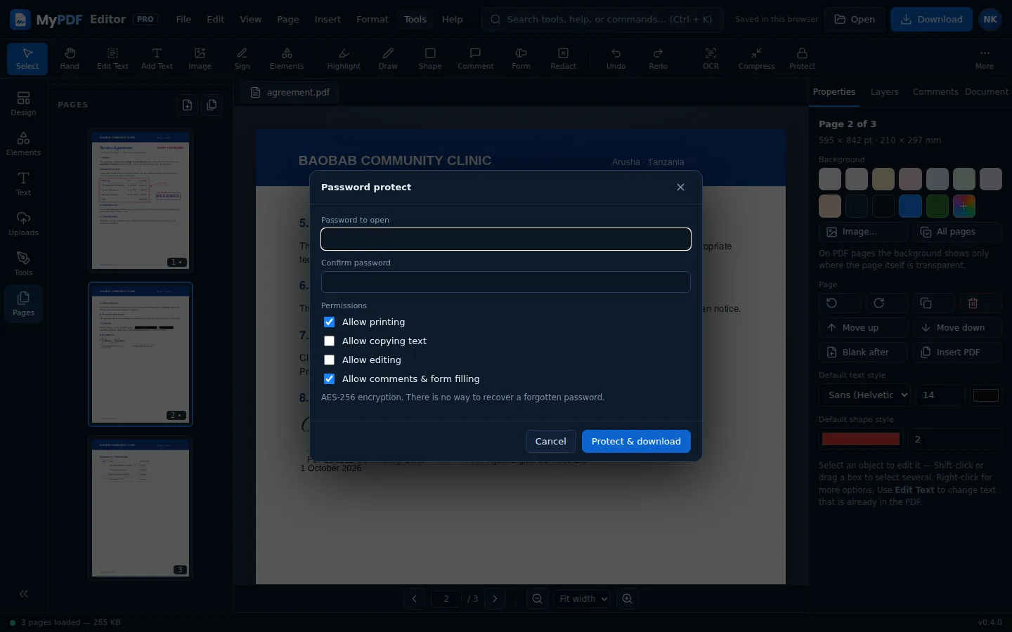Duplicate page via Pages panel header icon
The width and height of the screenshot is (1012, 632).
click(x=212, y=105)
